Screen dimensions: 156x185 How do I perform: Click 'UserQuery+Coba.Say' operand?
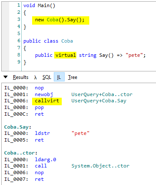pos(99,101)
